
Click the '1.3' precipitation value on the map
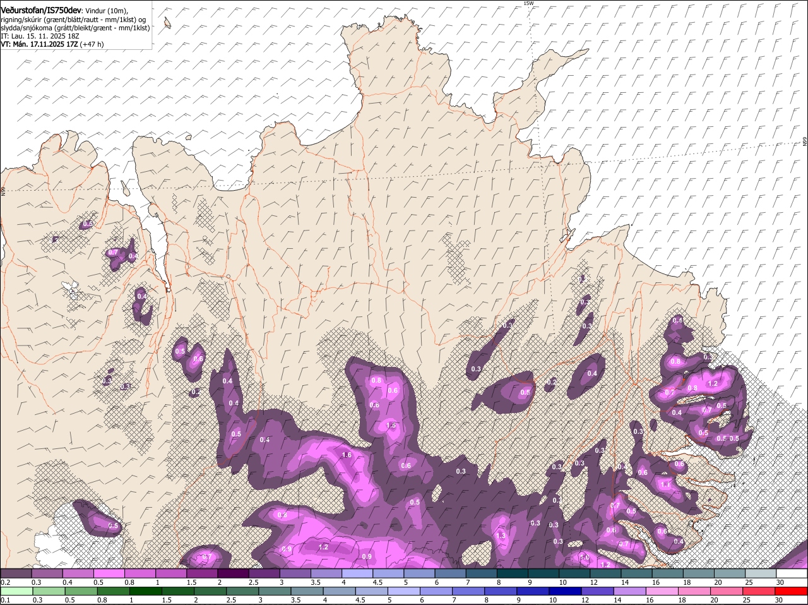501,536
